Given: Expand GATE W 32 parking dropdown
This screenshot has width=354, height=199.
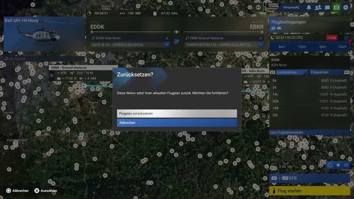Looking at the screenshot, I should [167, 44].
